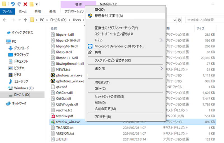Open ピクチャ in the navigation pane
Screen dimensions: 224x143
point(16,68)
